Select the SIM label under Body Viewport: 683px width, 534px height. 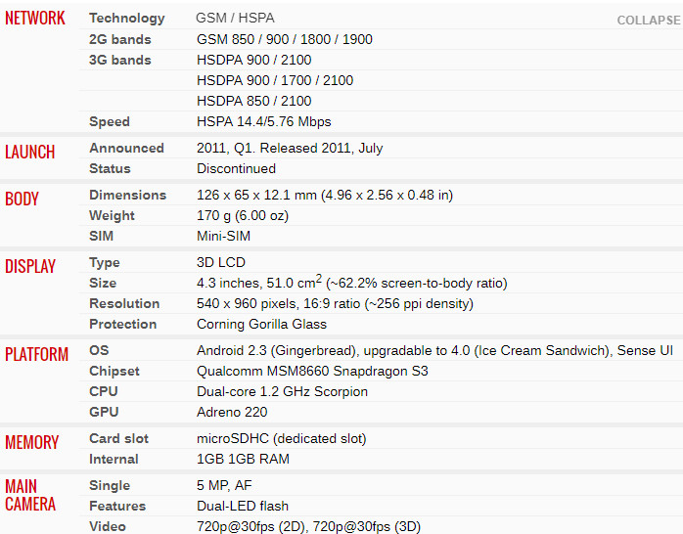click(x=101, y=237)
